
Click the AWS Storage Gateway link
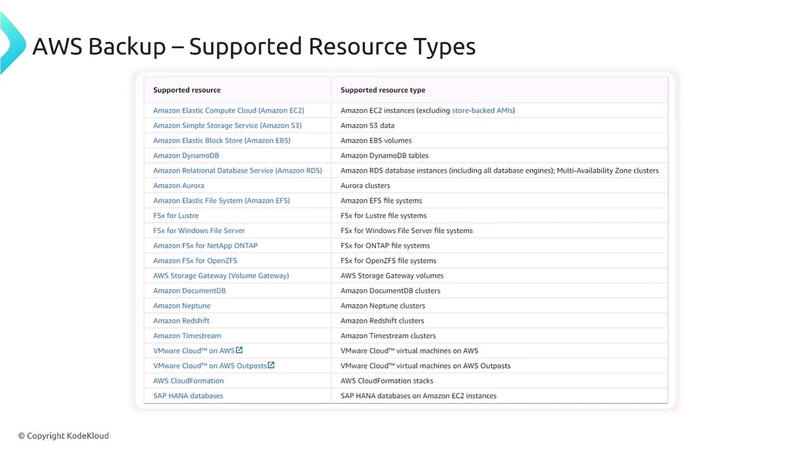[x=220, y=275]
